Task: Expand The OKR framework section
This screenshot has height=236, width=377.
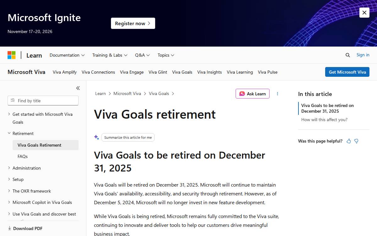Action: (x=9, y=191)
